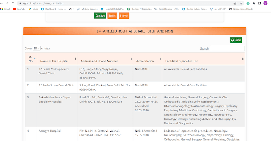271x141 pixels.
Task: Open the Hospital Details Pa... bookmark
Action: coord(112,9)
